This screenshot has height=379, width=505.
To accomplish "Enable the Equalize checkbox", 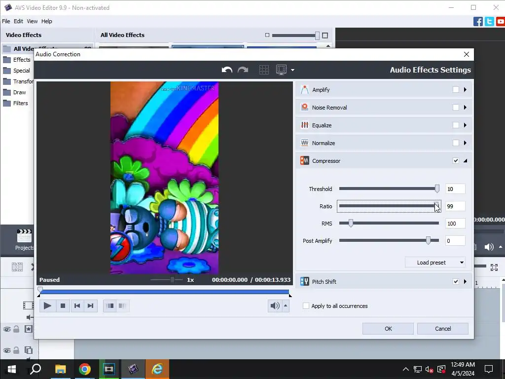I will [x=456, y=125].
